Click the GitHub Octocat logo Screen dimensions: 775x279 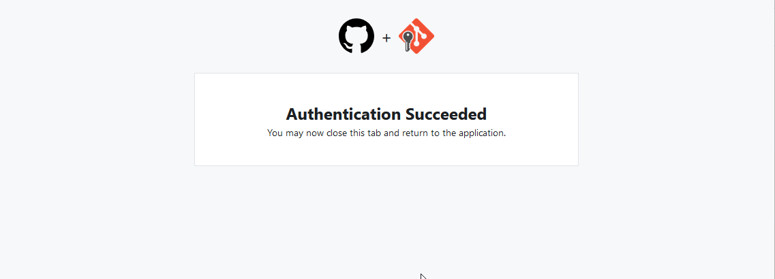[356, 35]
